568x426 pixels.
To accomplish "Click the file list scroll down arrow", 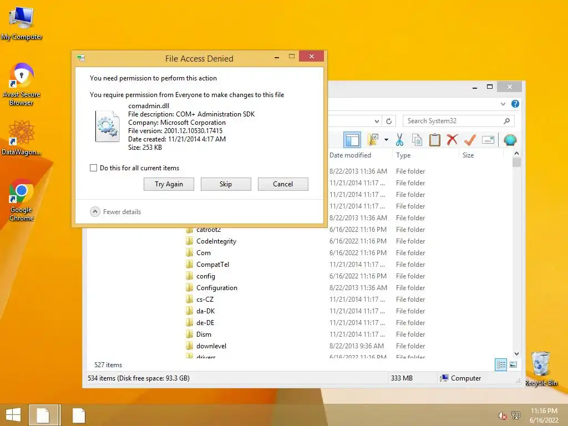I will pyautogui.click(x=516, y=353).
